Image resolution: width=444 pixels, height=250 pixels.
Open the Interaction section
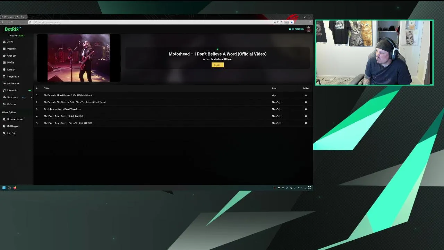[x=12, y=90]
